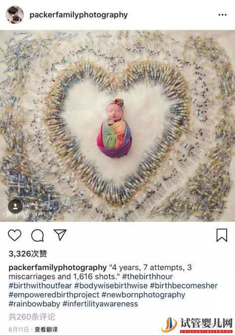The width and height of the screenshot is (235, 335).
Task: Open hashtag #newbornphotography
Action: point(143,295)
